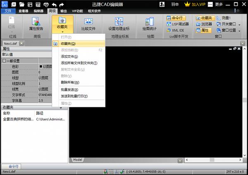This screenshot has width=248, height=175.
Task: Click the Print icon in title bar
Action: [x=46, y=4]
